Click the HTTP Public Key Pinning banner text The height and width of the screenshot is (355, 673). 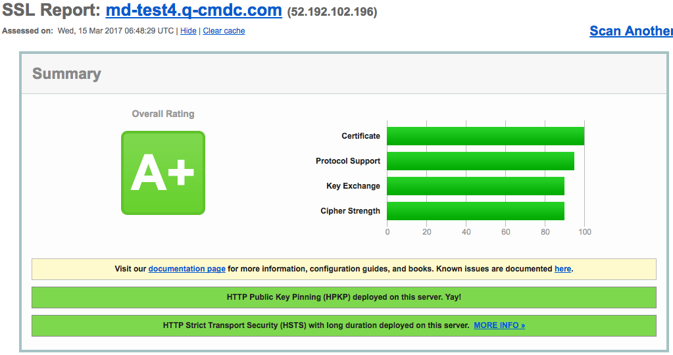click(x=343, y=297)
